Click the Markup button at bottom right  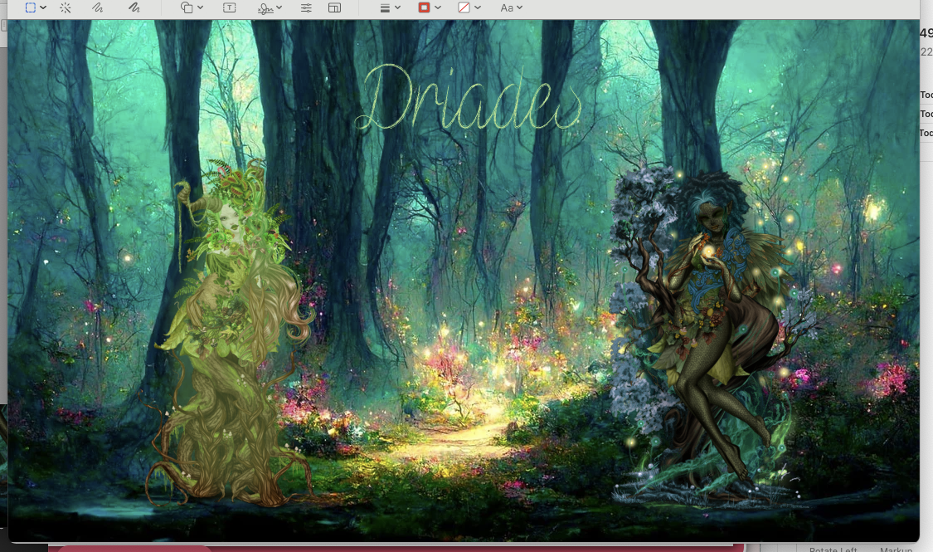896,550
